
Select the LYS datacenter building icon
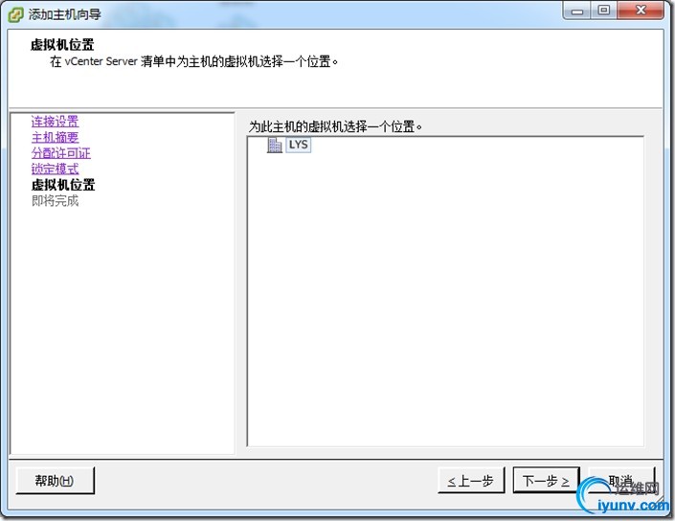click(274, 146)
